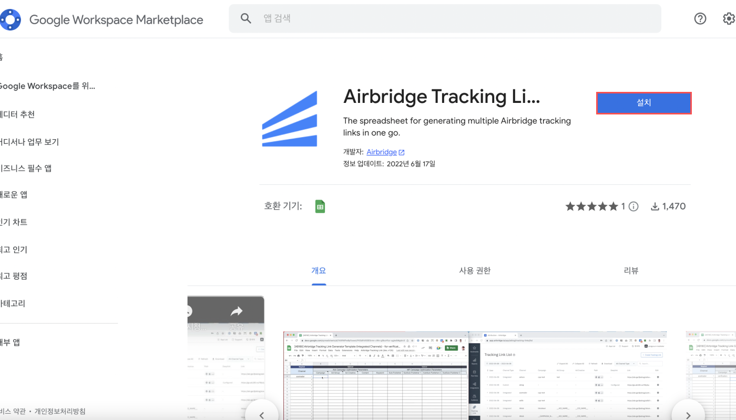The width and height of the screenshot is (736, 420).
Task: Open 에디터 추천 sidebar item
Action: (x=17, y=114)
